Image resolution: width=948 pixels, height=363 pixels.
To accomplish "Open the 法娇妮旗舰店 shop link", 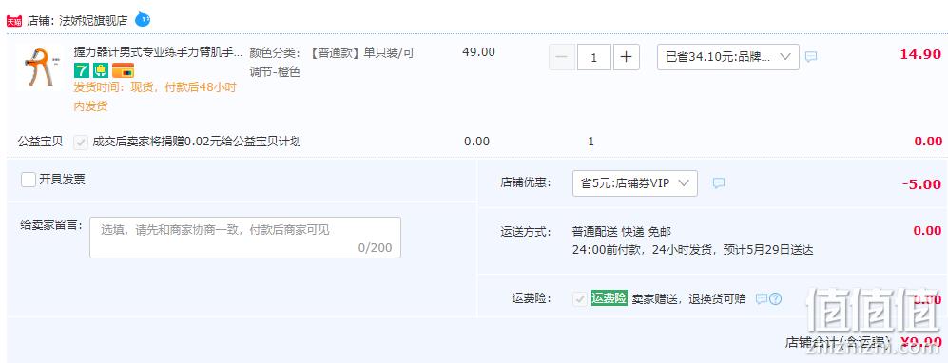I will 94,21.
